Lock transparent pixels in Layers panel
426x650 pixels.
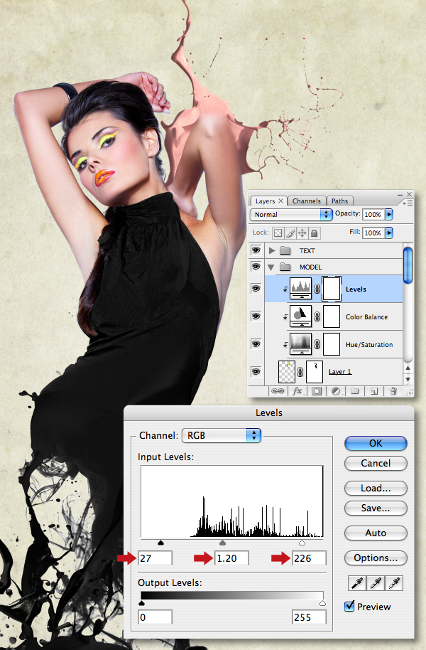278,233
